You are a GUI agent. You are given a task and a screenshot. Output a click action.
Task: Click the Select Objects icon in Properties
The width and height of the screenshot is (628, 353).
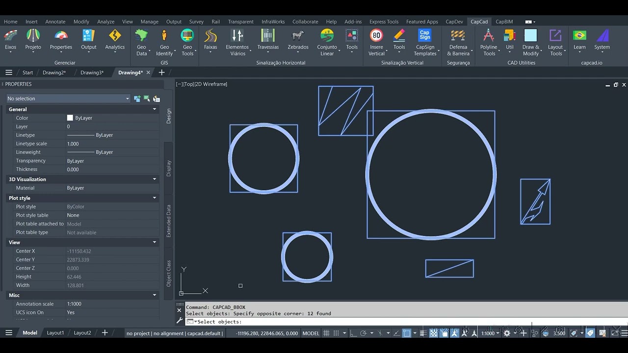(147, 99)
